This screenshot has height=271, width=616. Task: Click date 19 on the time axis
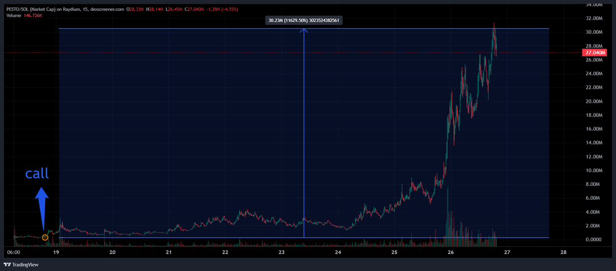tap(56, 252)
